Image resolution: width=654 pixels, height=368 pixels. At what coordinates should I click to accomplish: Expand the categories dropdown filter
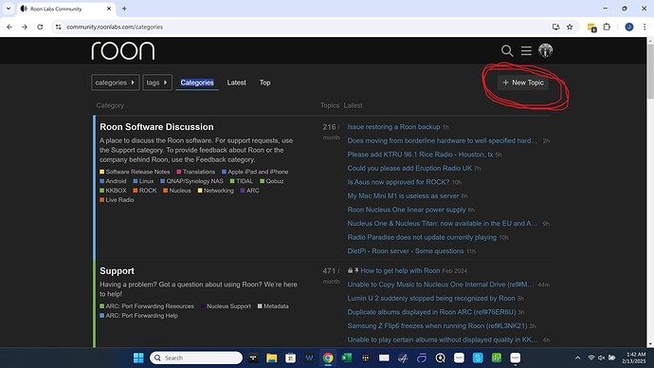pyautogui.click(x=115, y=83)
